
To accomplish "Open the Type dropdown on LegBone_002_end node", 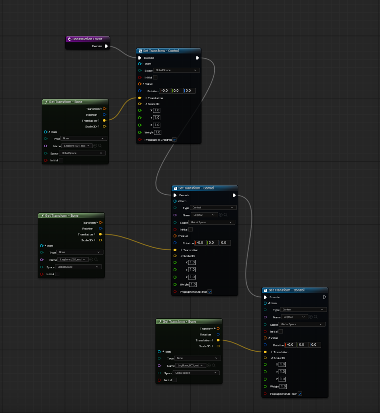I will [x=80, y=252].
